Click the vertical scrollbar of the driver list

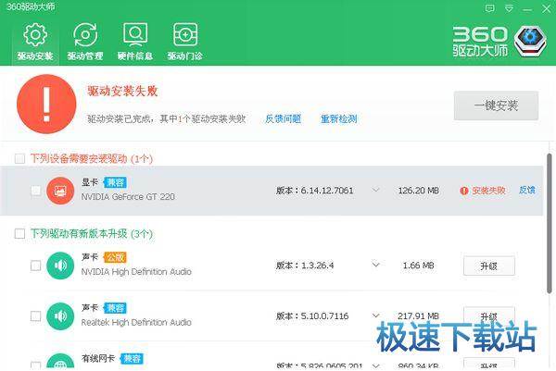coord(550,223)
